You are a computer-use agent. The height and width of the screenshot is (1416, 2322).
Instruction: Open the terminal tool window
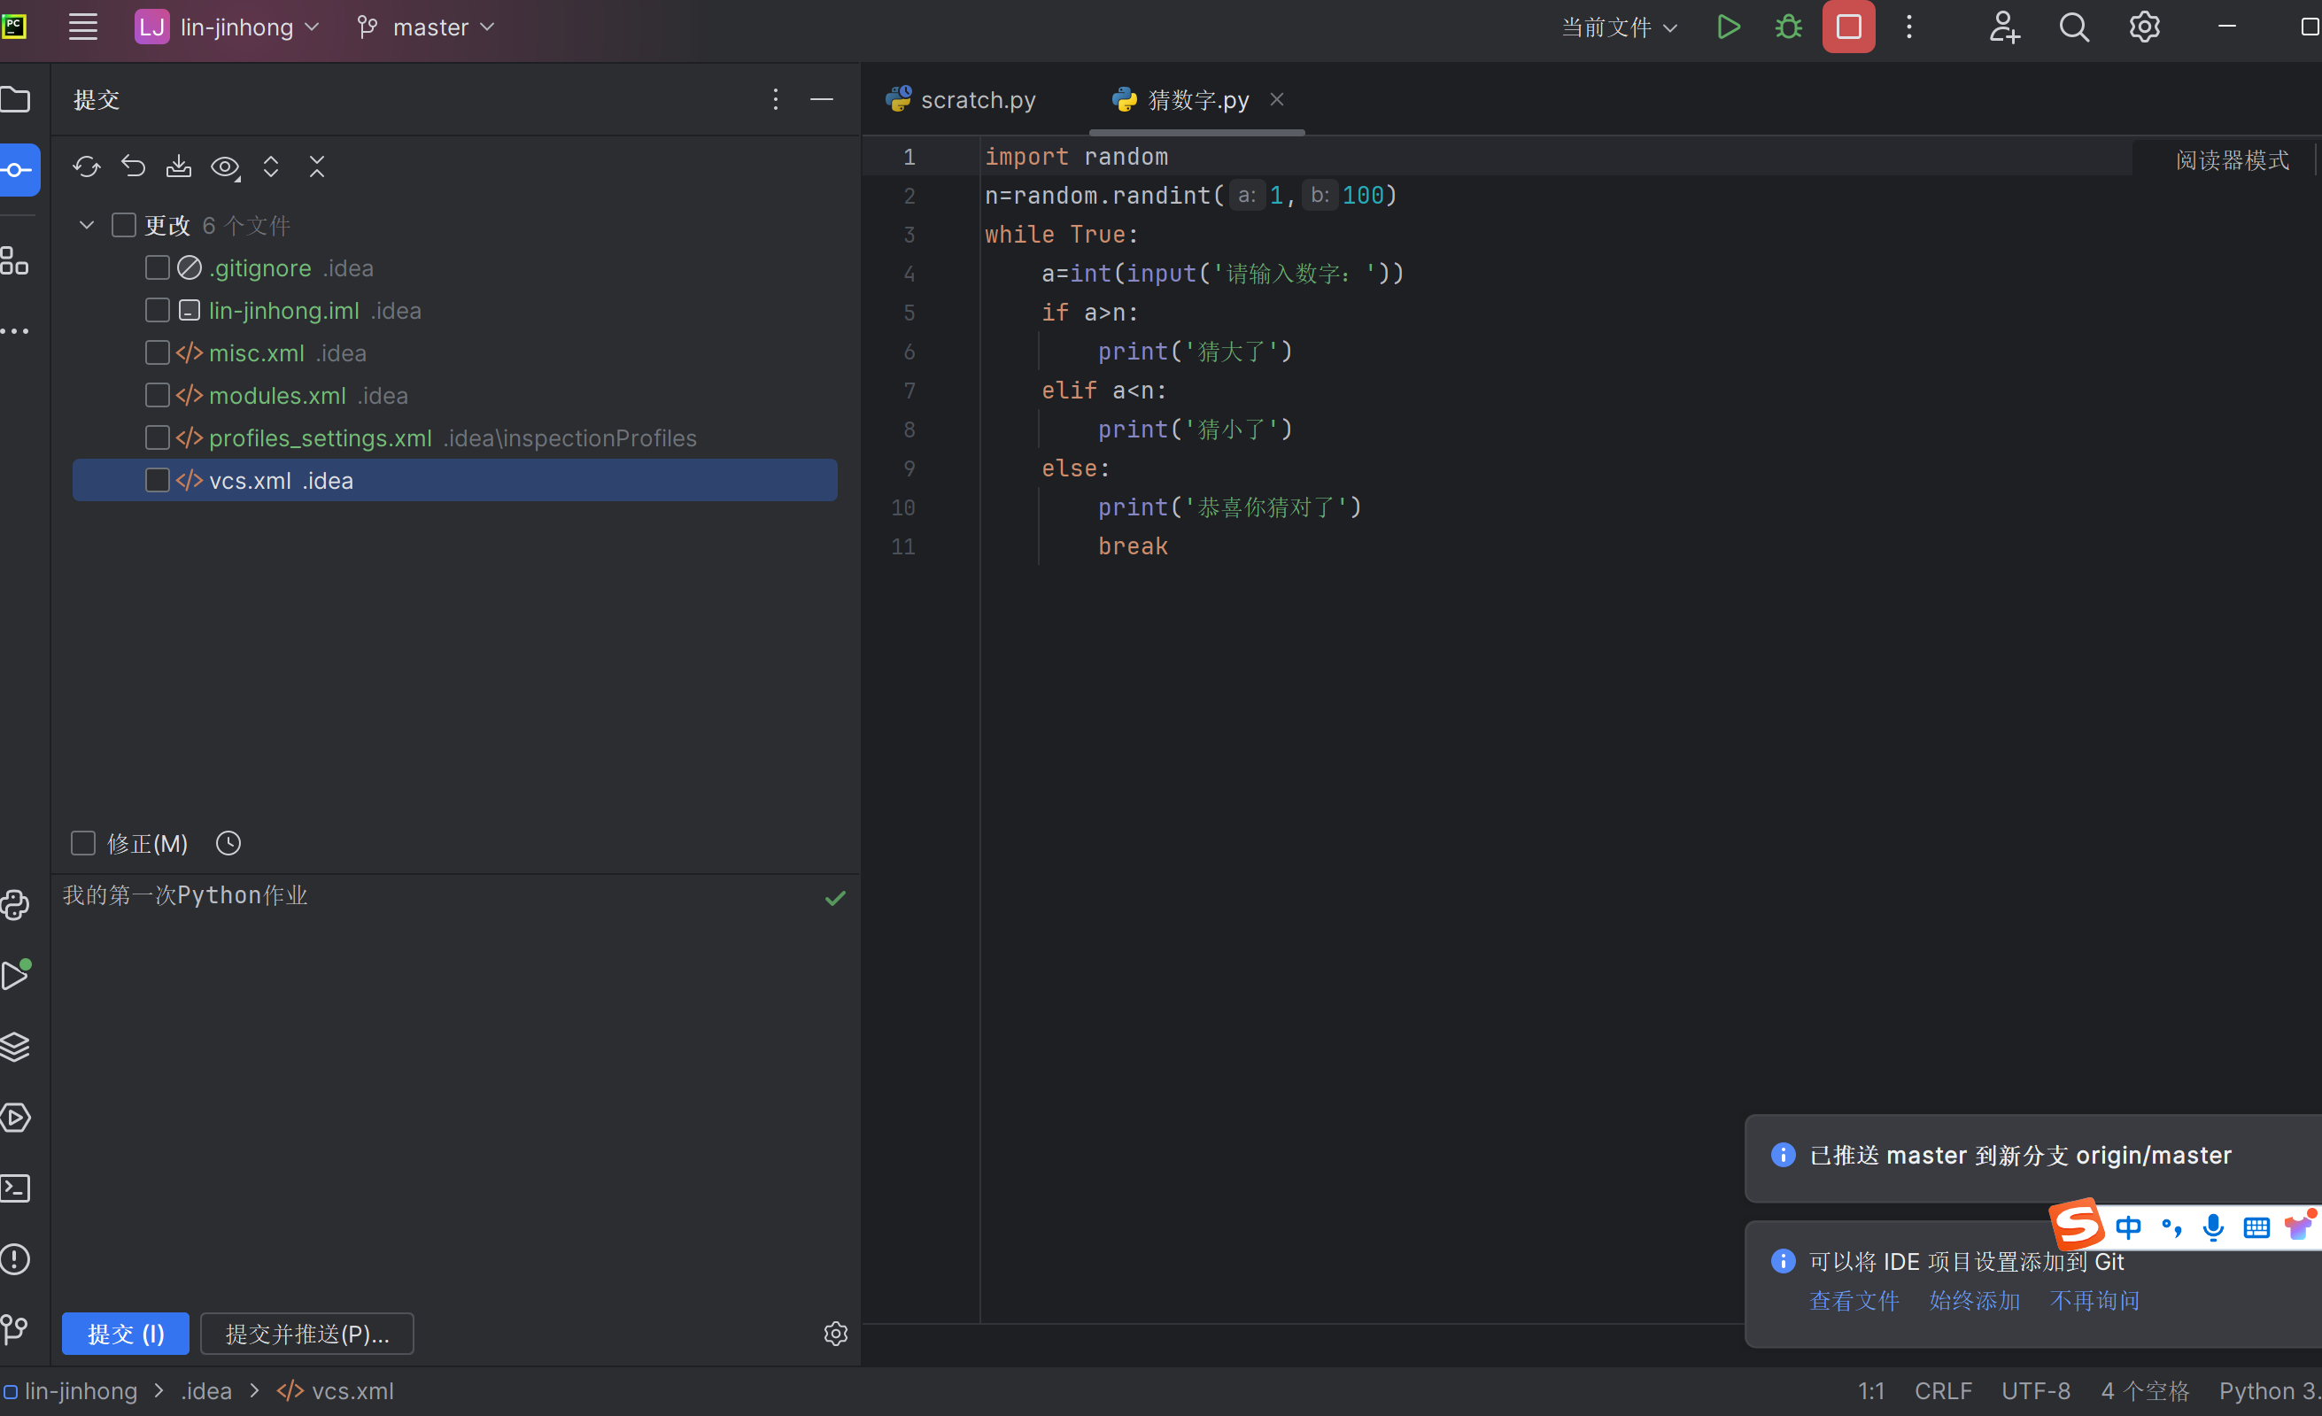(x=16, y=1188)
